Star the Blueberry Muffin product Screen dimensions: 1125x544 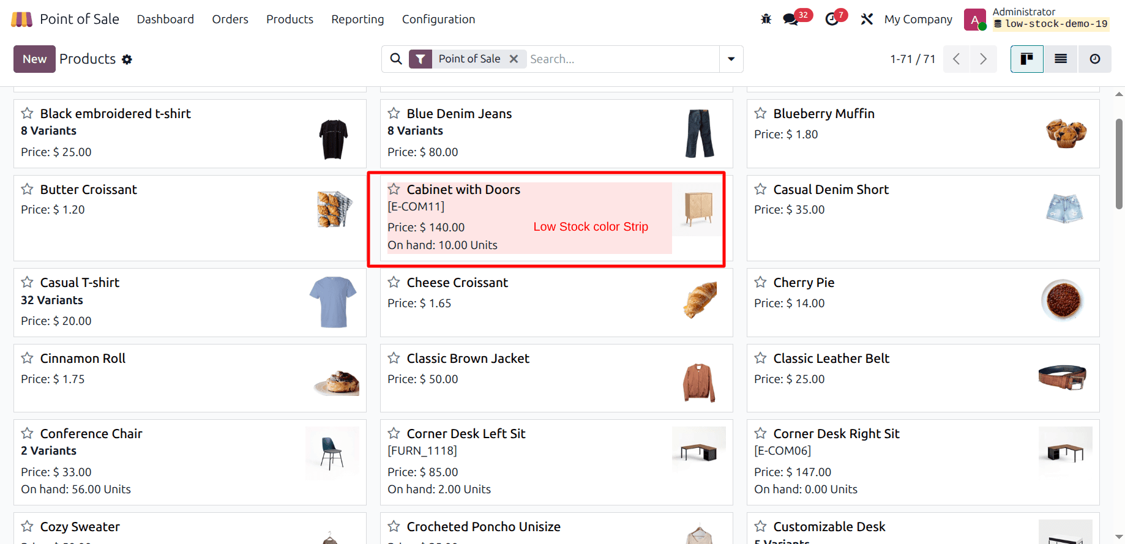pos(760,113)
